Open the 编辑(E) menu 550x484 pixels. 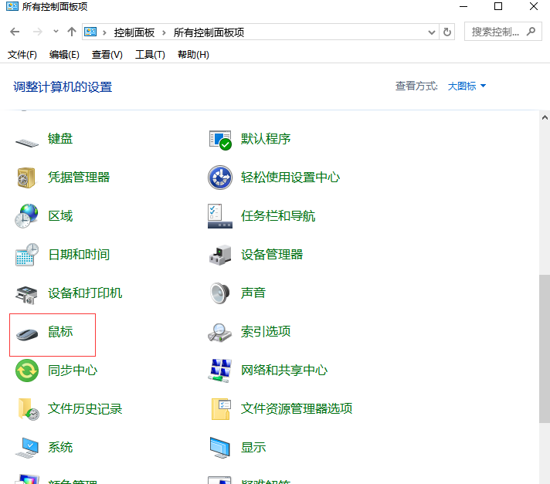pyautogui.click(x=64, y=55)
